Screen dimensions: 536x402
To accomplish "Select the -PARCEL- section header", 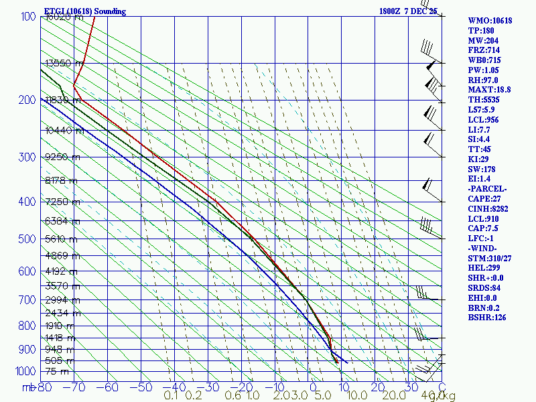I will (x=487, y=189).
